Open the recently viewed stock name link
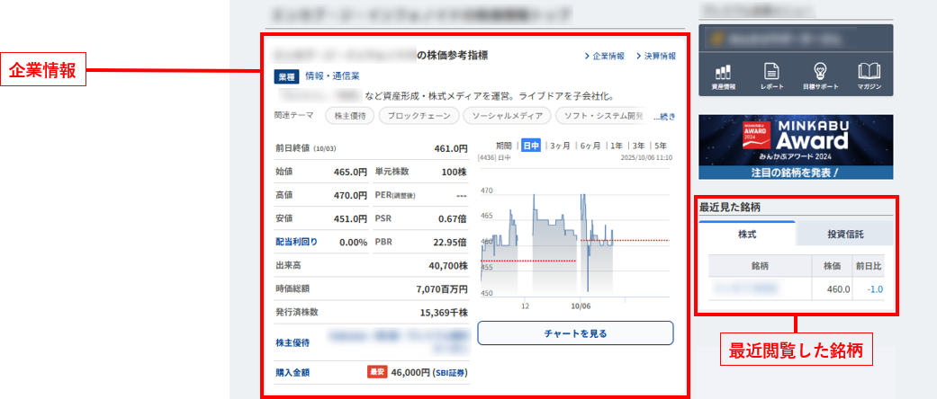This screenshot has height=399, width=937. click(747, 289)
